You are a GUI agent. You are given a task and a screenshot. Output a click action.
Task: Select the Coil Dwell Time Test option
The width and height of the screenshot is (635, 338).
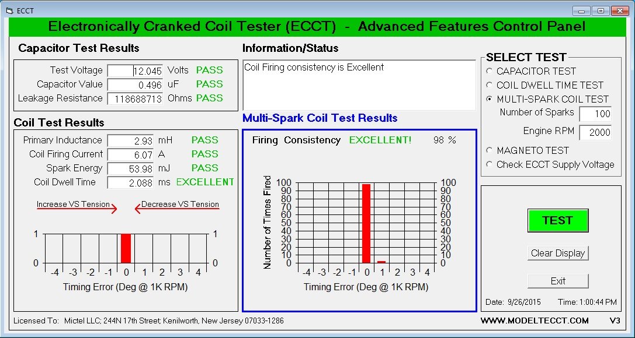[x=490, y=85]
